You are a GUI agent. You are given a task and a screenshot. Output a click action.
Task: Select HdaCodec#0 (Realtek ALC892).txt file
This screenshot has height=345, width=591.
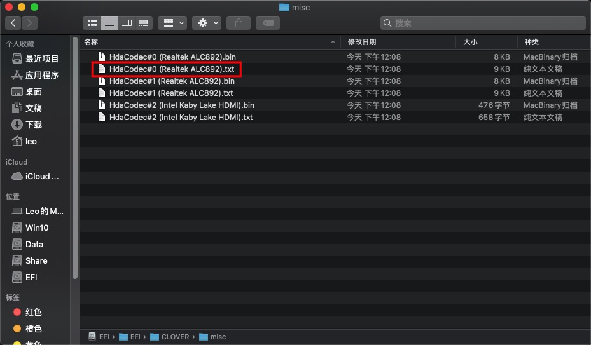tap(335, 69)
